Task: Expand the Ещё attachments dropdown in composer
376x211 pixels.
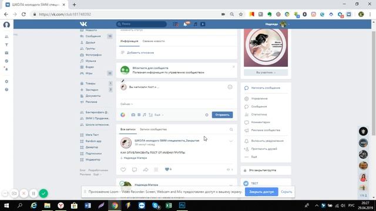Action: [x=159, y=115]
